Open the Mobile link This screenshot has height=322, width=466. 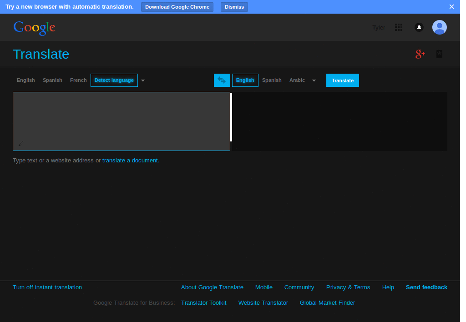pos(264,287)
